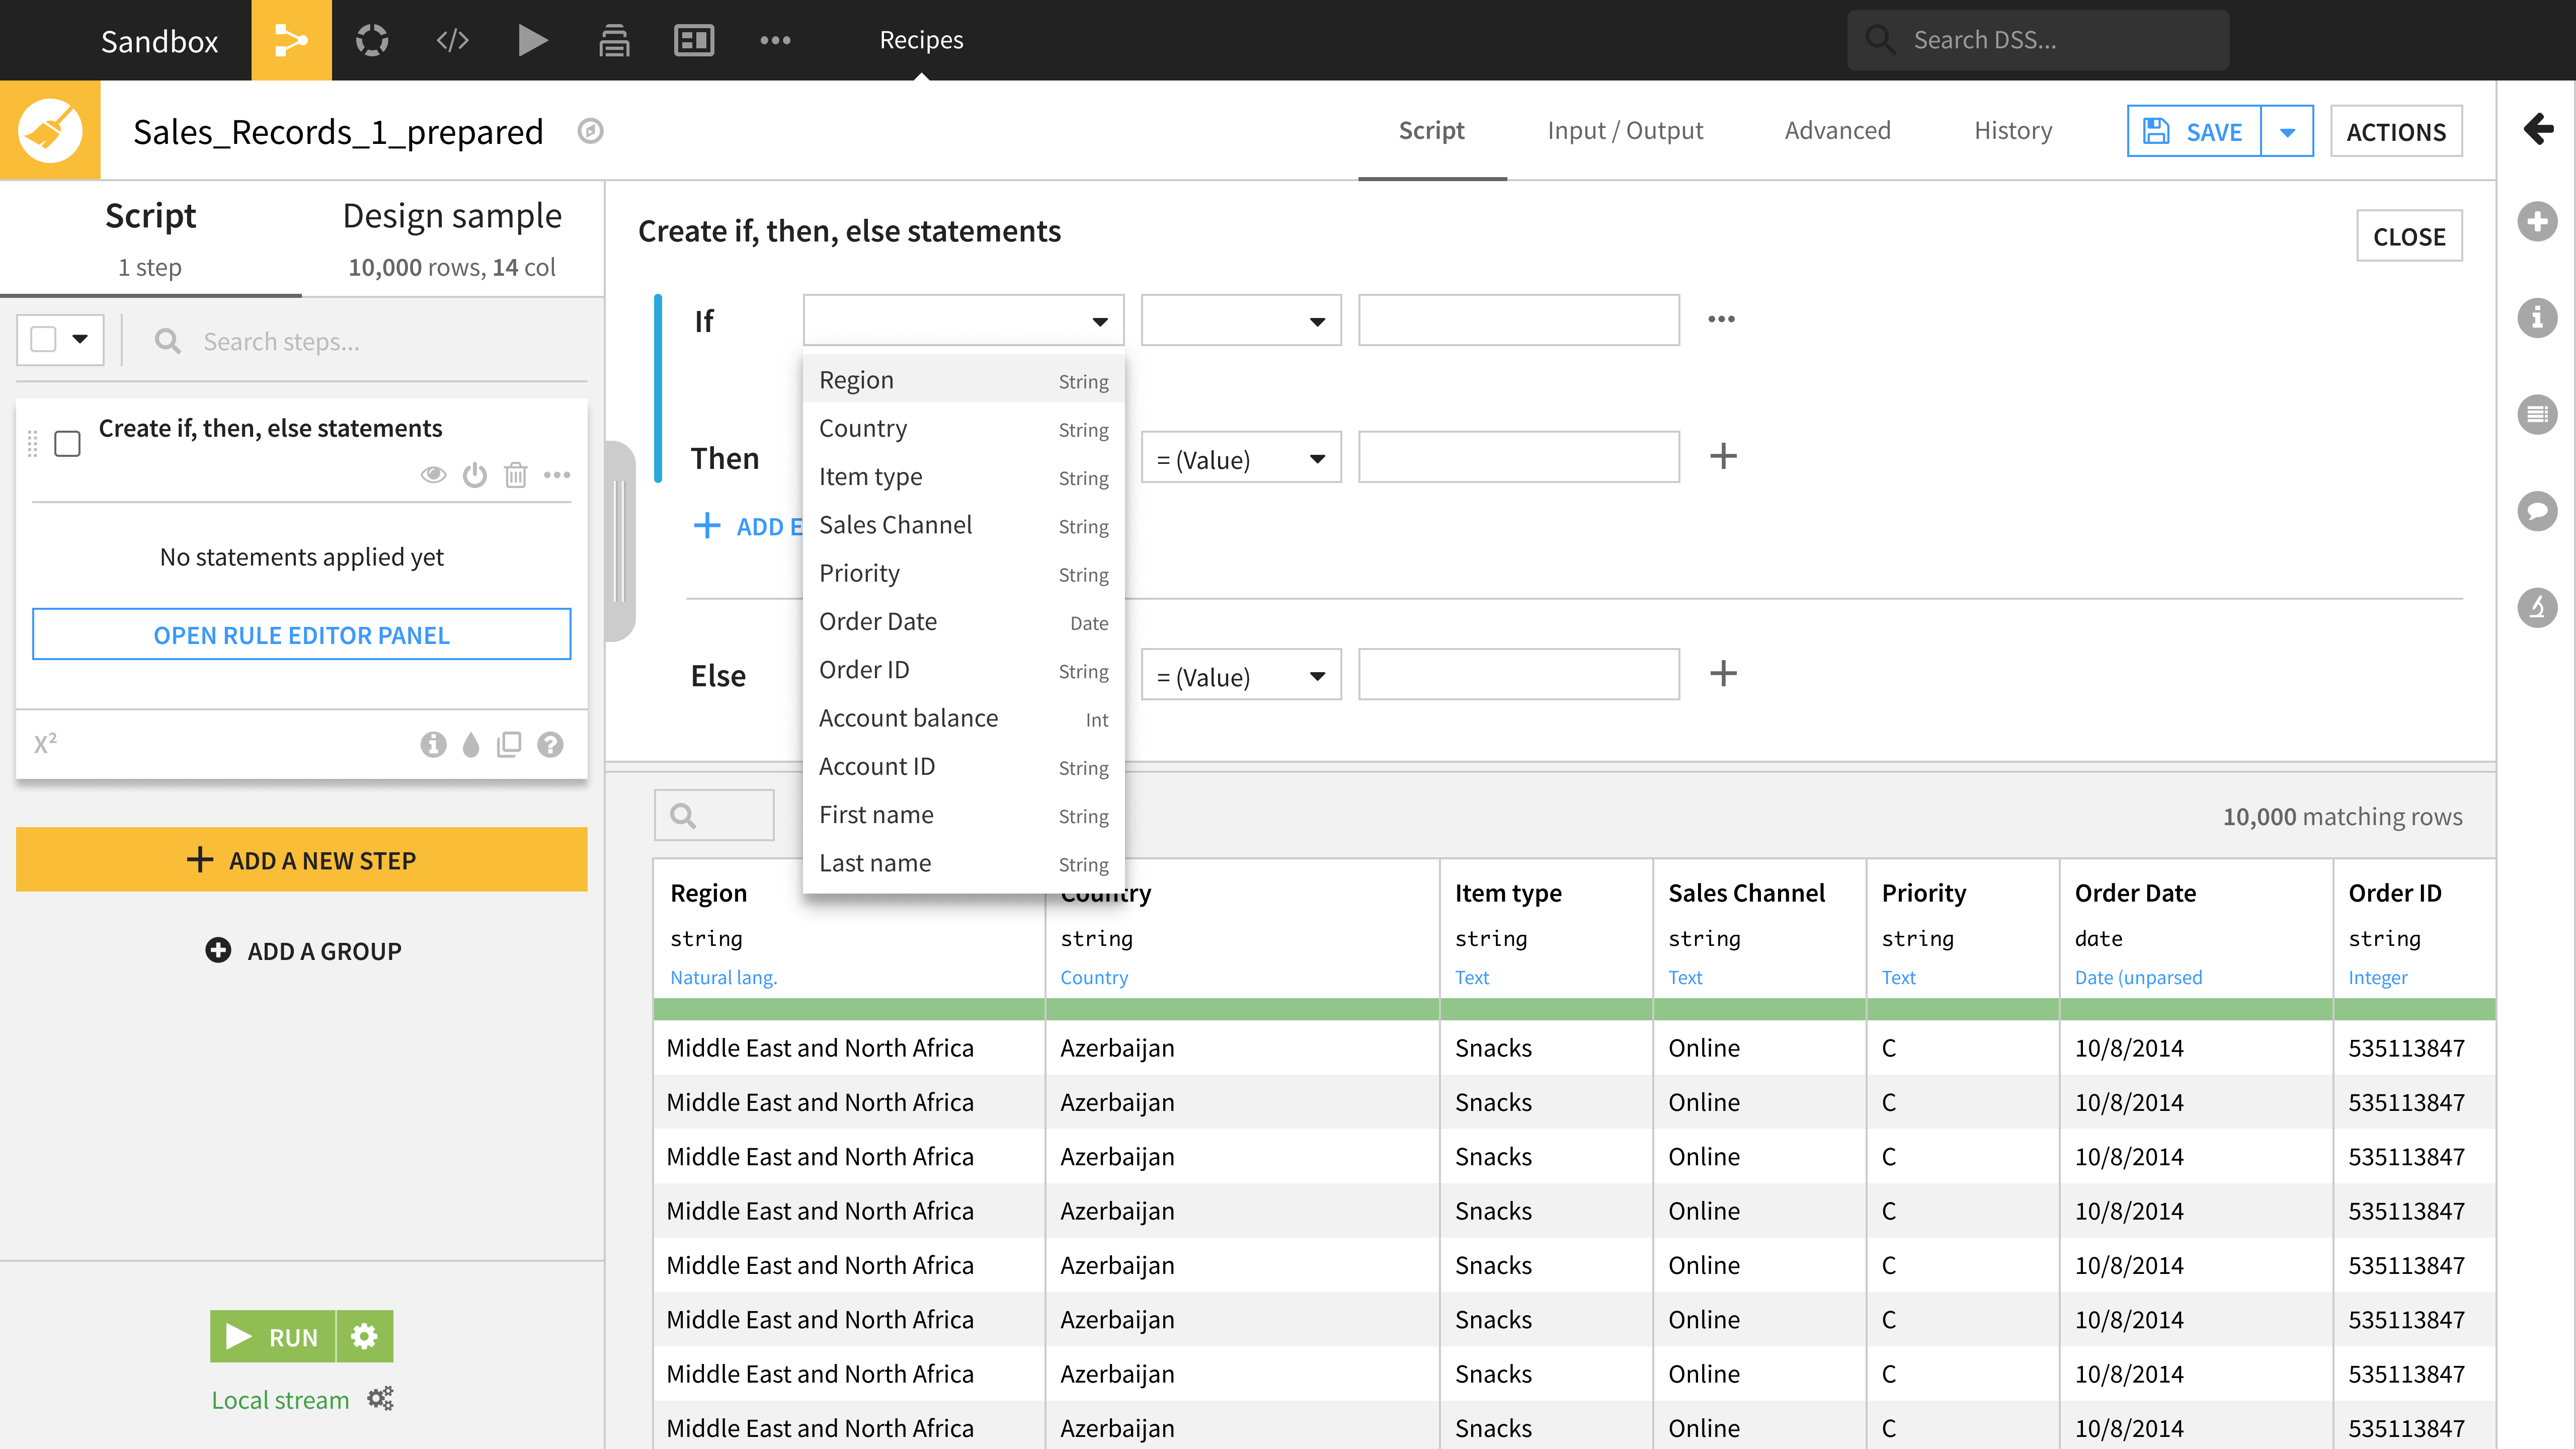2576x1449 pixels.
Task: Open the If condition three-dots menu
Action: coord(1721,319)
